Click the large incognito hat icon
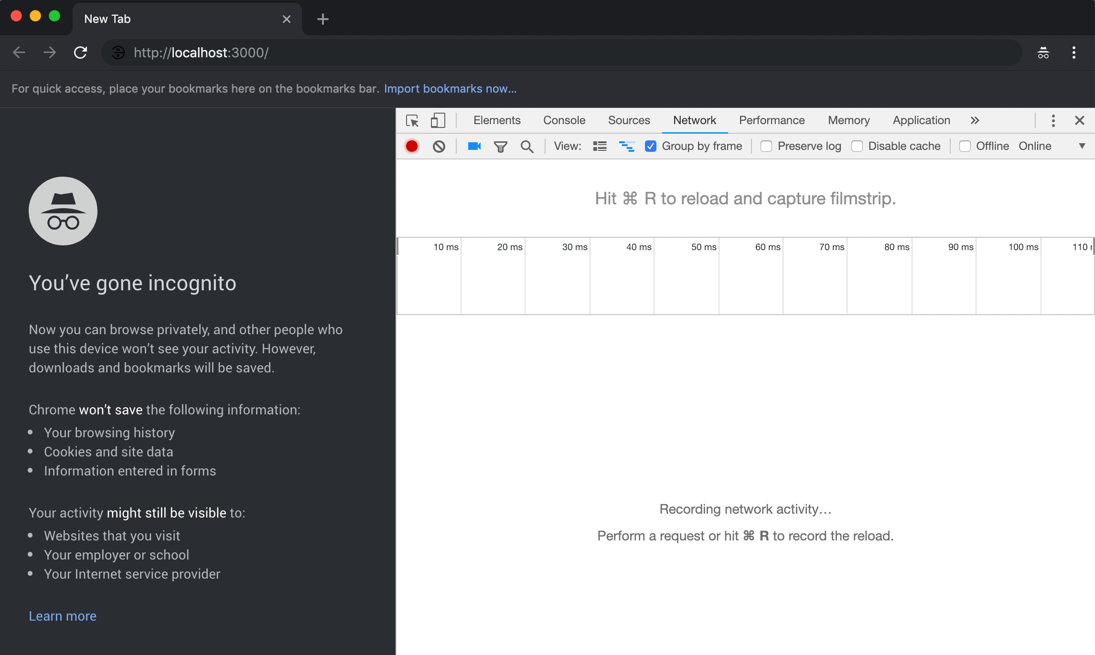The image size is (1095, 655). [63, 211]
